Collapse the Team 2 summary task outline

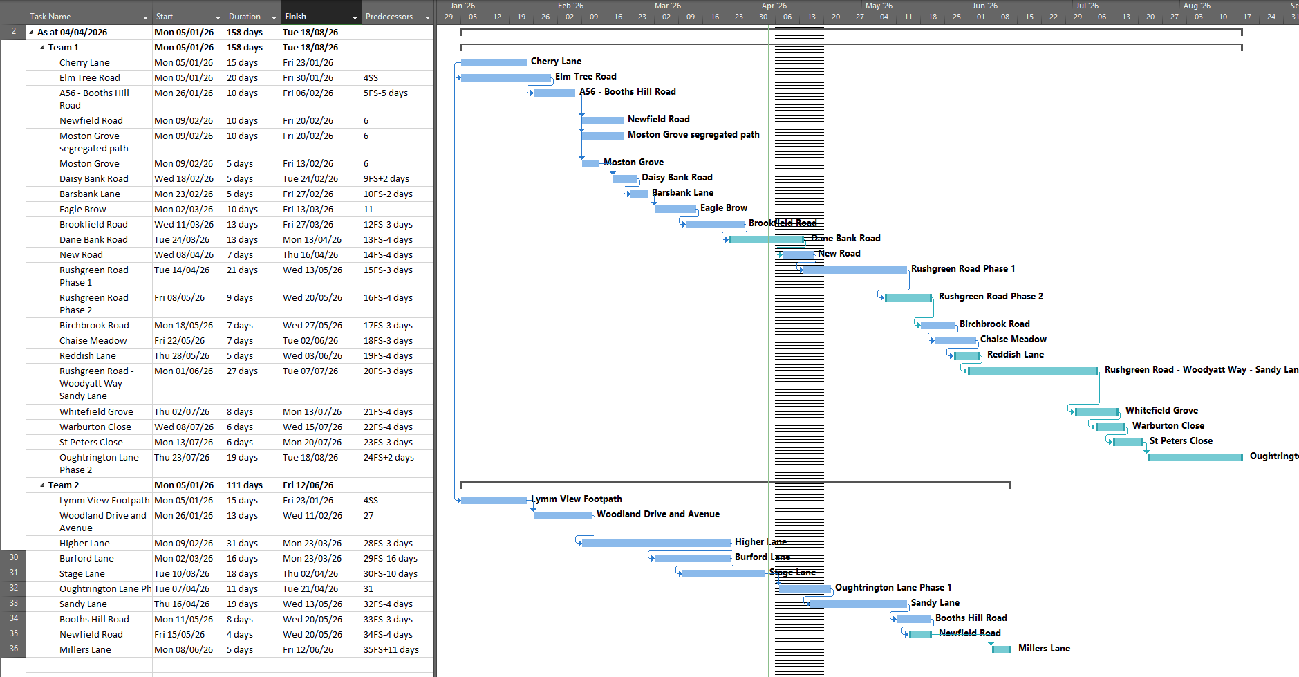[42, 485]
